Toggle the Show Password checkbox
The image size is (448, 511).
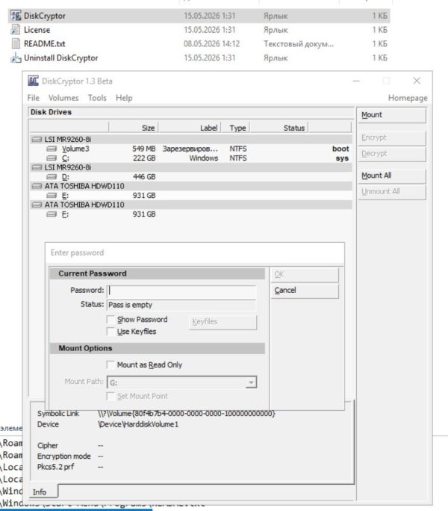pyautogui.click(x=111, y=320)
